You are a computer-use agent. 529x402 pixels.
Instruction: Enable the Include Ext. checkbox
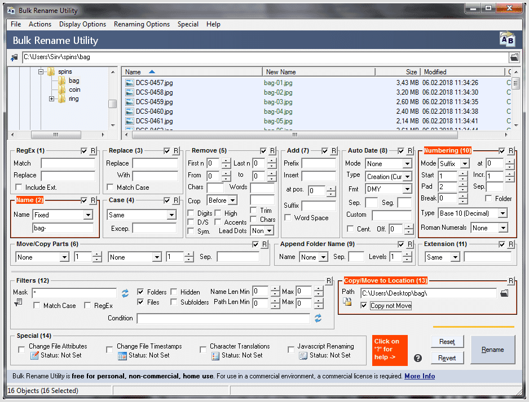point(19,187)
